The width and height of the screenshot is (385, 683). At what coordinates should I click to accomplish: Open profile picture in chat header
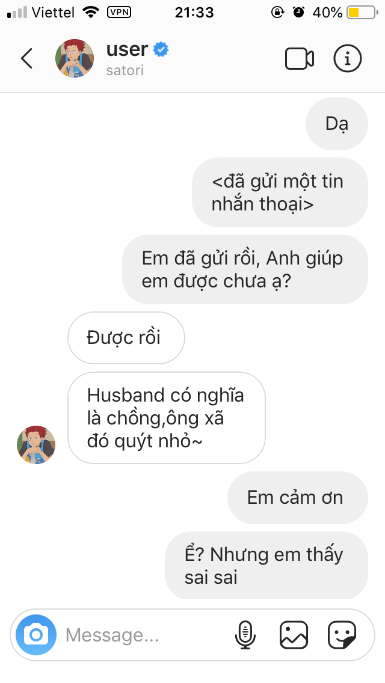click(x=74, y=58)
